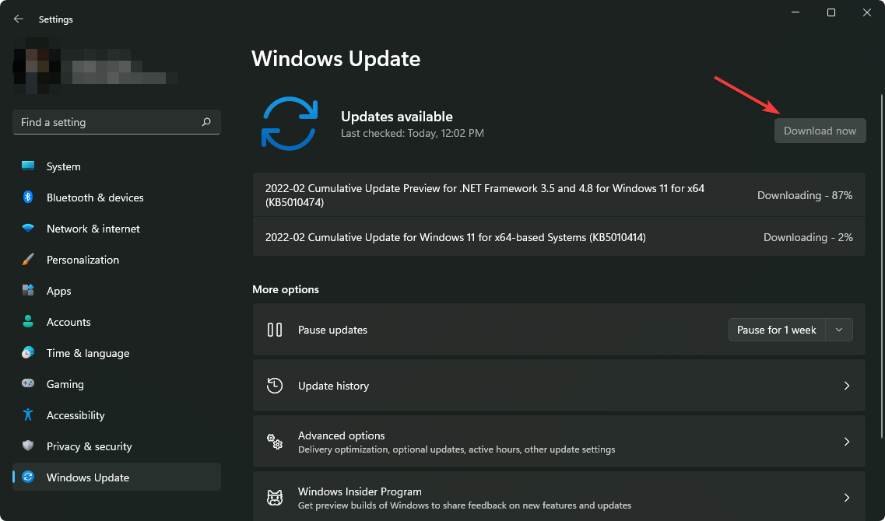The height and width of the screenshot is (521, 885).
Task: Click the Gaming controller icon
Action: 28,383
